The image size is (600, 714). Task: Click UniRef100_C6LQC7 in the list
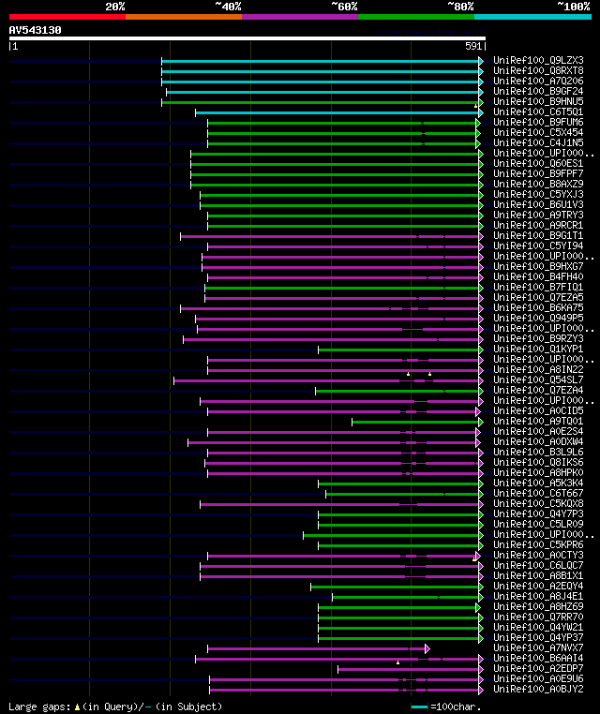[538, 565]
